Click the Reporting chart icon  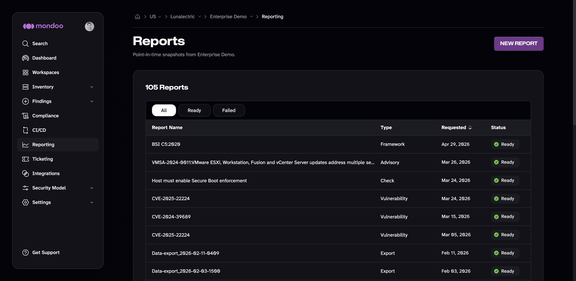25,145
